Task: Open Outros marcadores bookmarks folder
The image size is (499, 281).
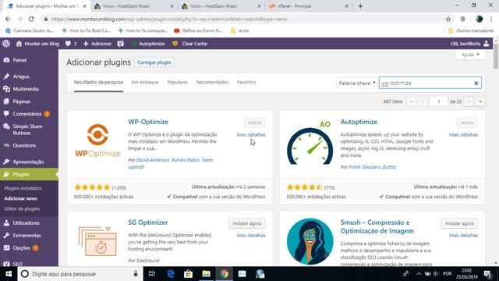Action: click(x=471, y=30)
